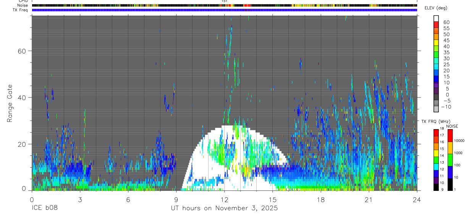Click the 'ICE b08' station label
Viewport: 469px width, 216px height.
45,208
